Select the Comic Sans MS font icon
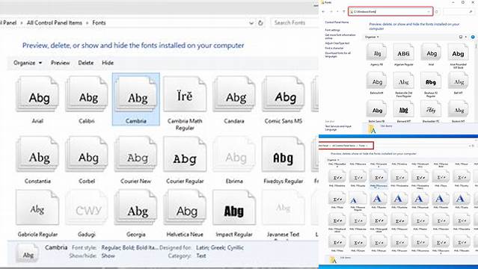The image size is (478, 269). pos(284,95)
